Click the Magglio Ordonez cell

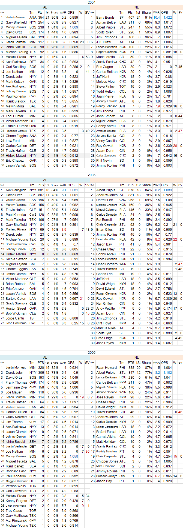[17, 481]
